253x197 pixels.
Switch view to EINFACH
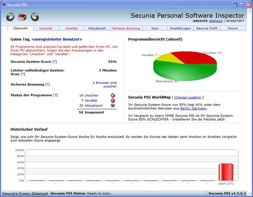point(216,21)
